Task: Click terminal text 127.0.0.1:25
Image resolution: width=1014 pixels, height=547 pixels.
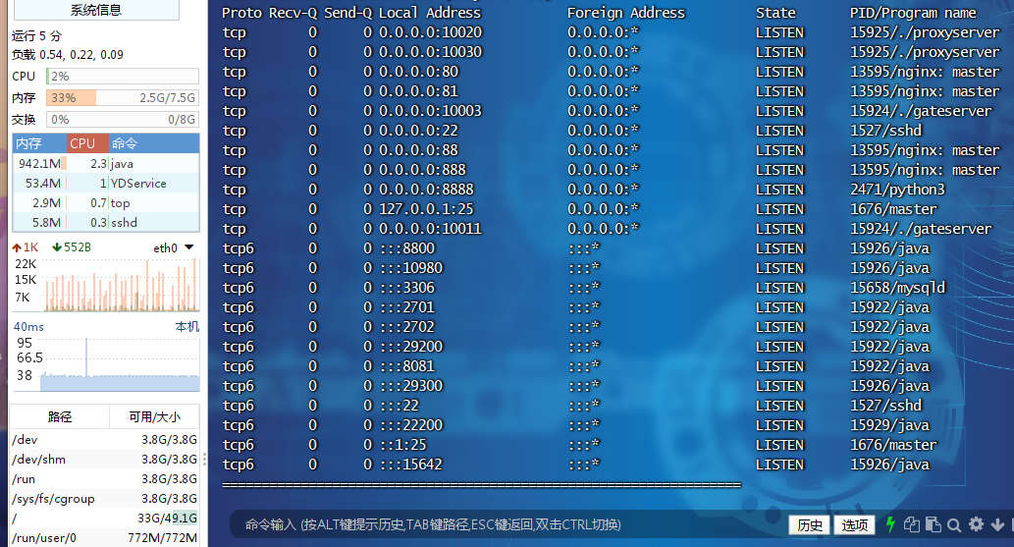Action: 426,209
